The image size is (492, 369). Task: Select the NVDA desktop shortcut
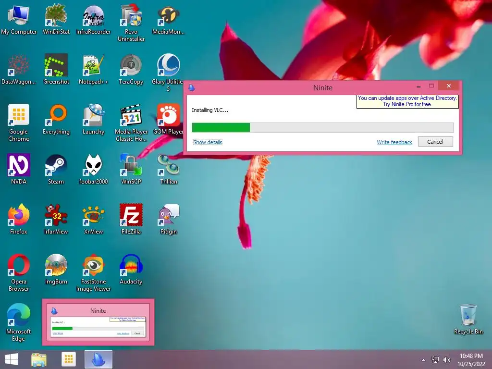[19, 170]
